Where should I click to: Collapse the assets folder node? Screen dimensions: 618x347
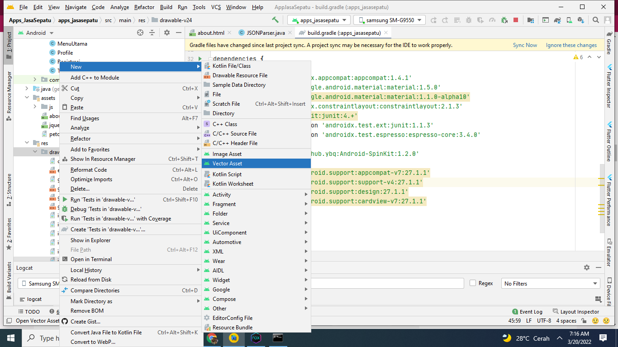(x=27, y=98)
